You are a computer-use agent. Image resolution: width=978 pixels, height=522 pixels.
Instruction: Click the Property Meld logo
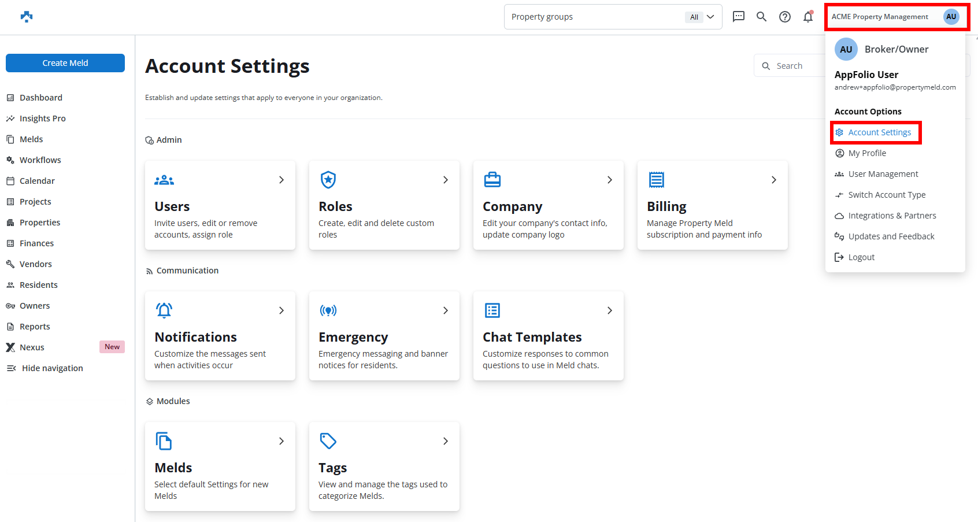click(27, 17)
